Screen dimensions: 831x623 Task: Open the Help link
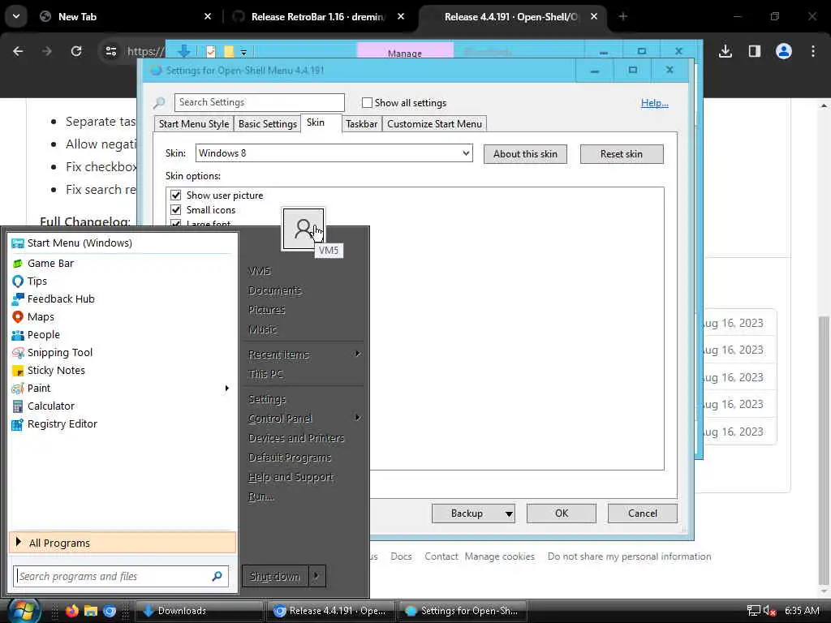[655, 103]
